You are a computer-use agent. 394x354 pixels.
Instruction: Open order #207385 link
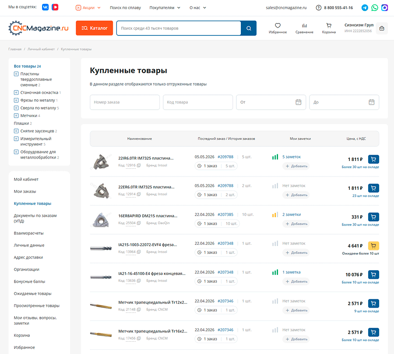225,215
